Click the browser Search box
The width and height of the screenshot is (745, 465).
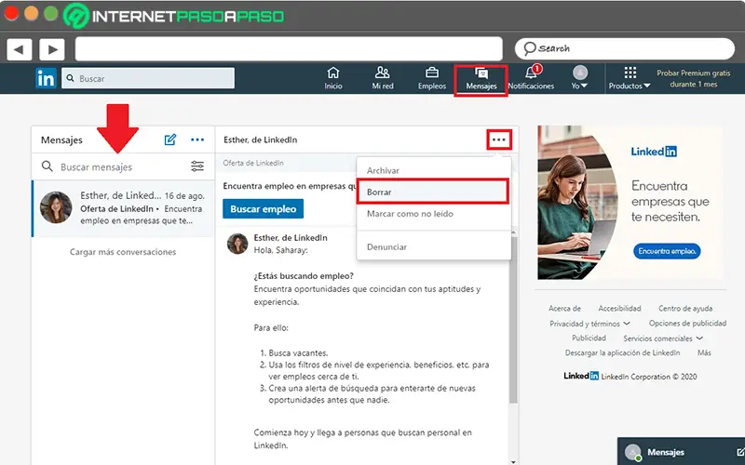pyautogui.click(x=625, y=48)
